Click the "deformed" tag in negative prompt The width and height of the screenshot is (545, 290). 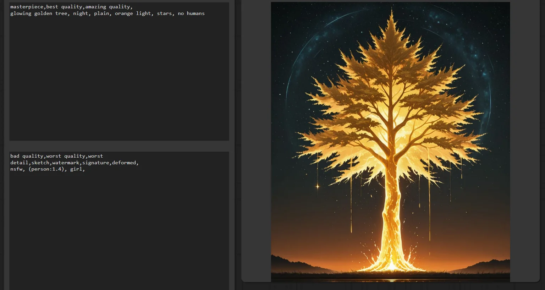pos(124,163)
